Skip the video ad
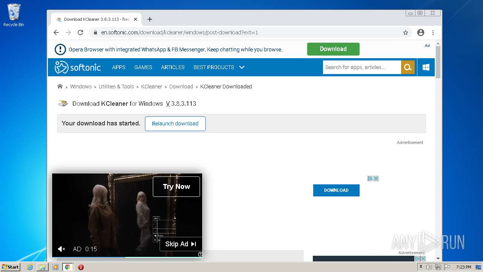Image resolution: width=483 pixels, height=272 pixels. pos(181,244)
